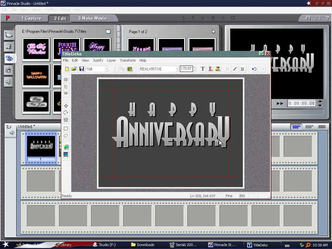The height and width of the screenshot is (249, 332).
Task: Click the Undo arrow in TitleDeko toolbar
Action: pos(254,69)
